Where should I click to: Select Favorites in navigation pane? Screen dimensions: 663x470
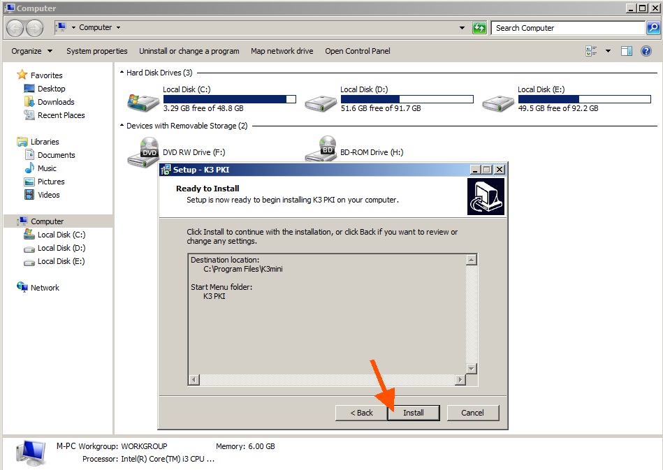pyautogui.click(x=47, y=75)
